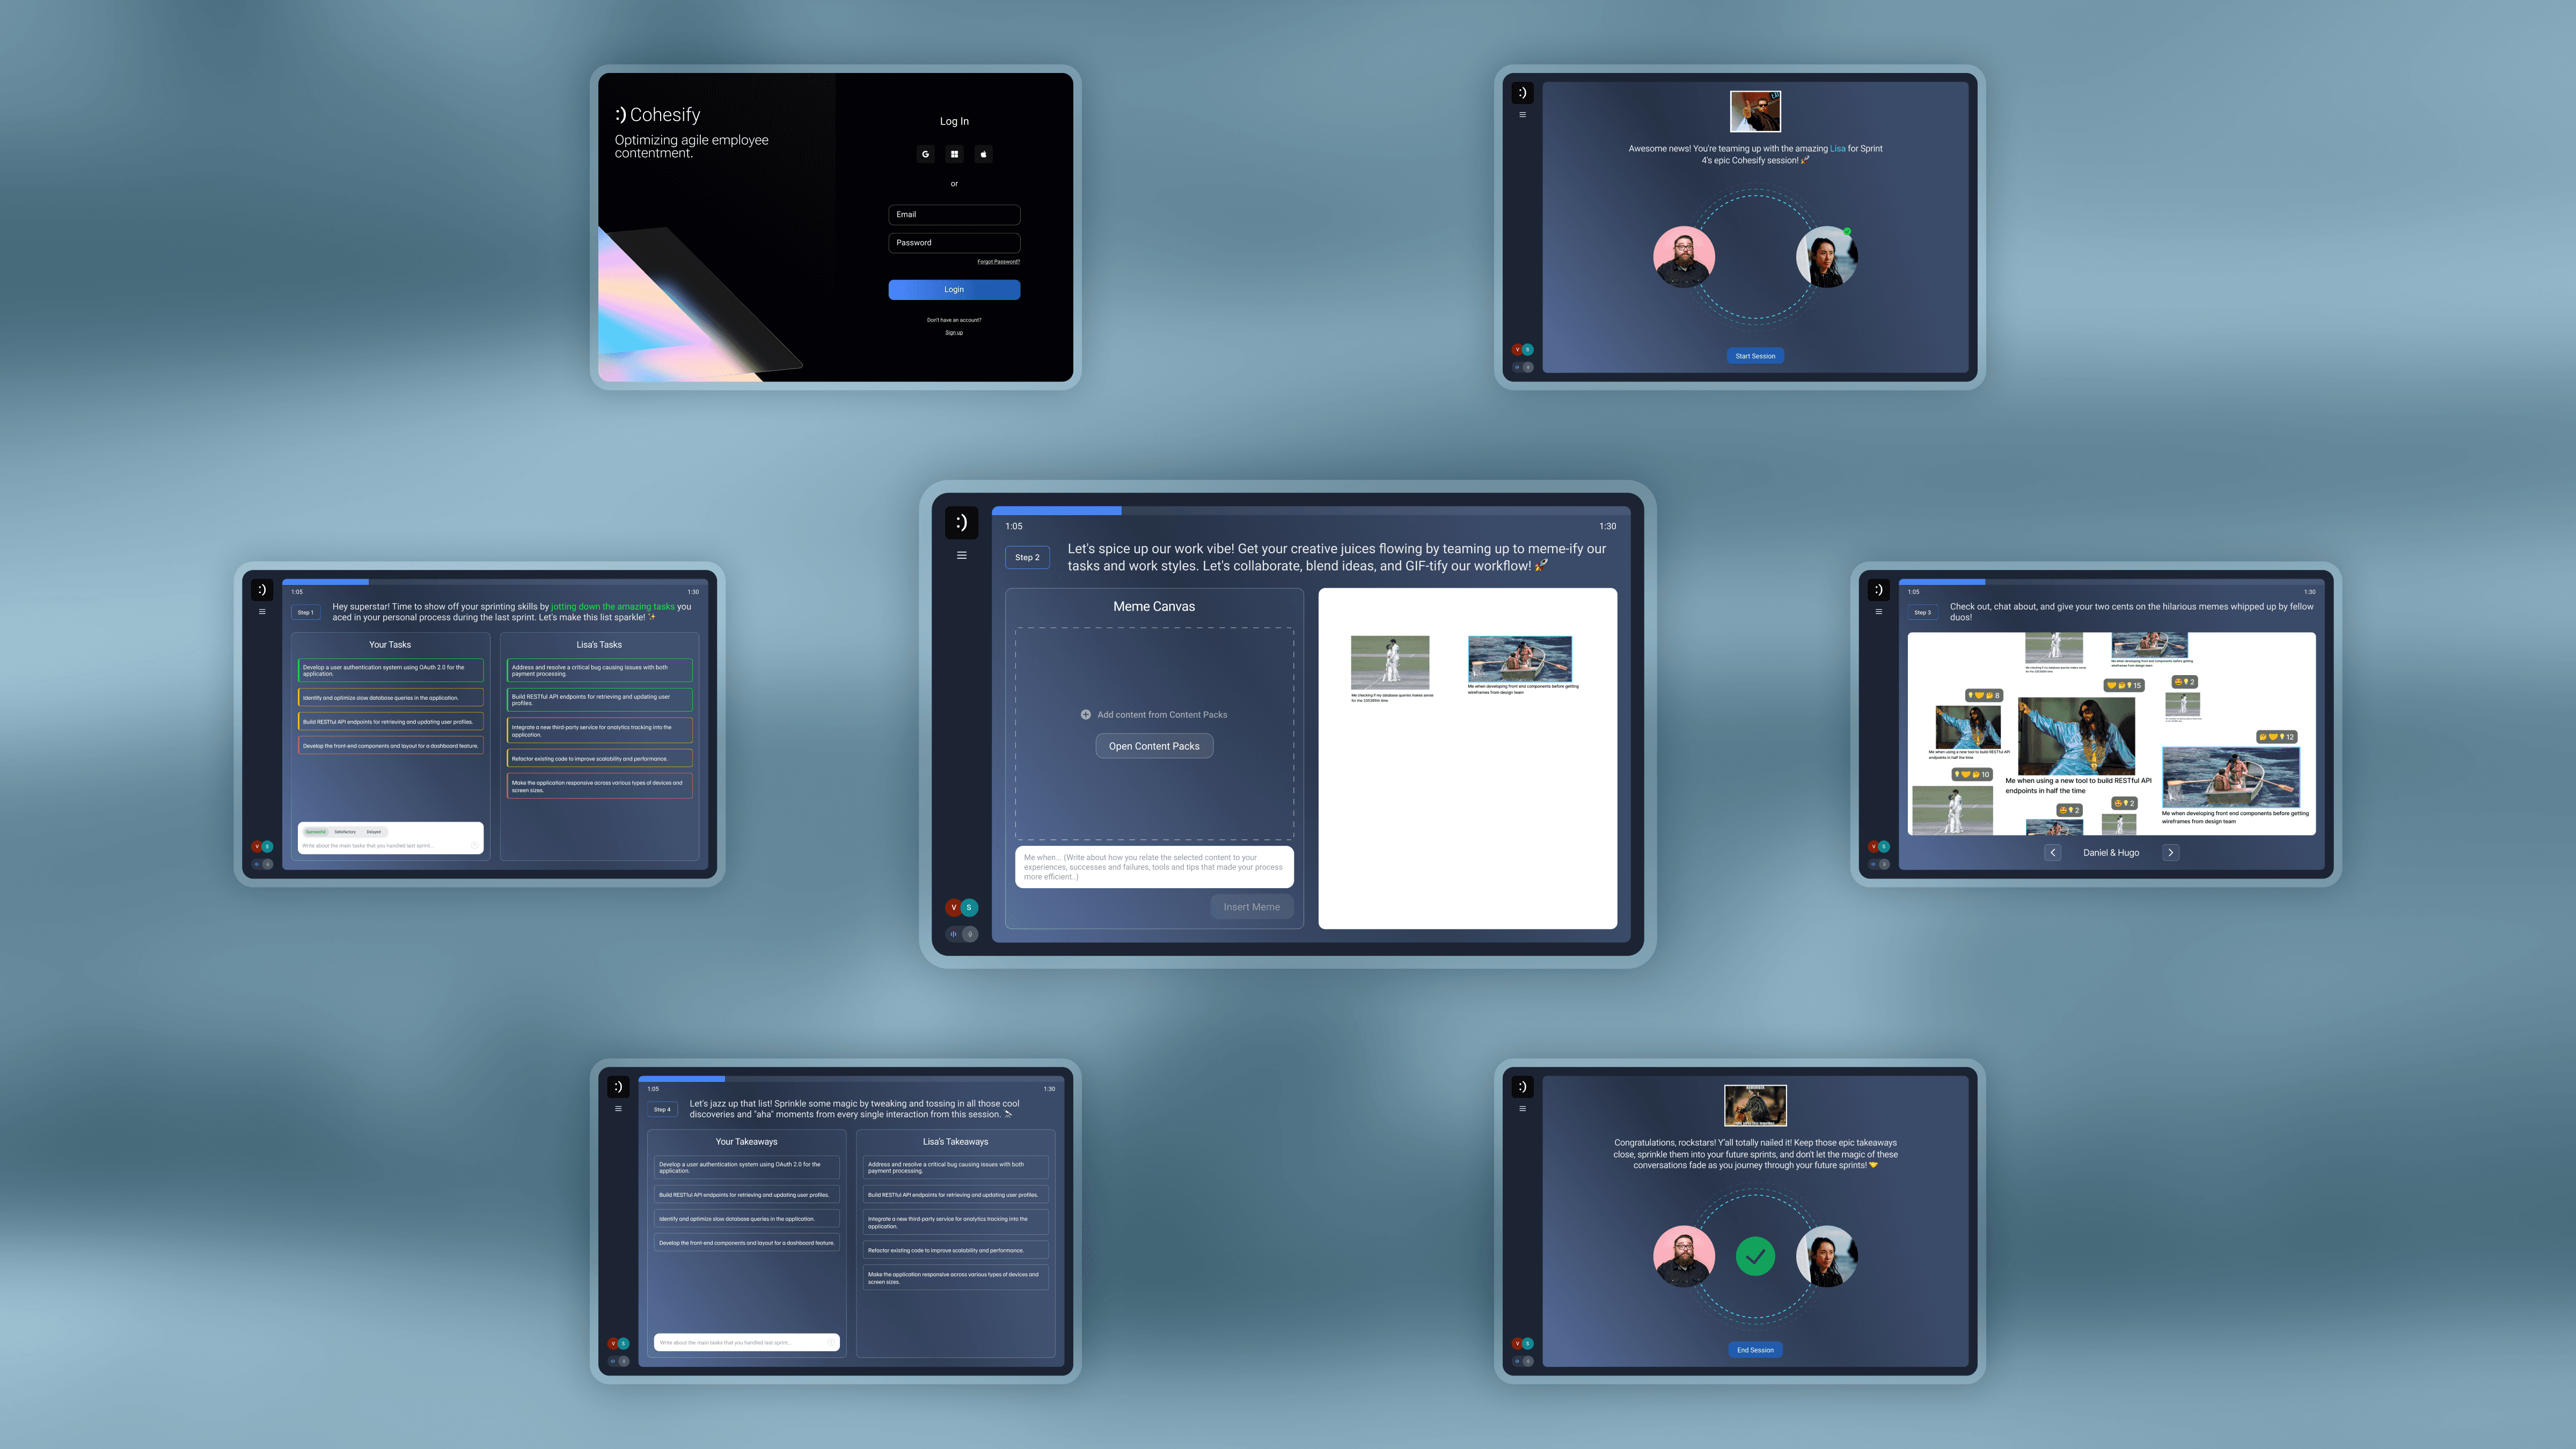Click the plus icon beside Add content

(x=1085, y=714)
